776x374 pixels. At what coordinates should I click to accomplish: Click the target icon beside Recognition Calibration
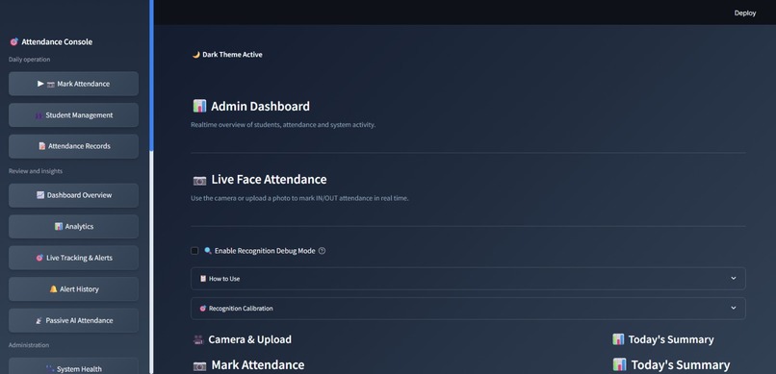[202, 309]
